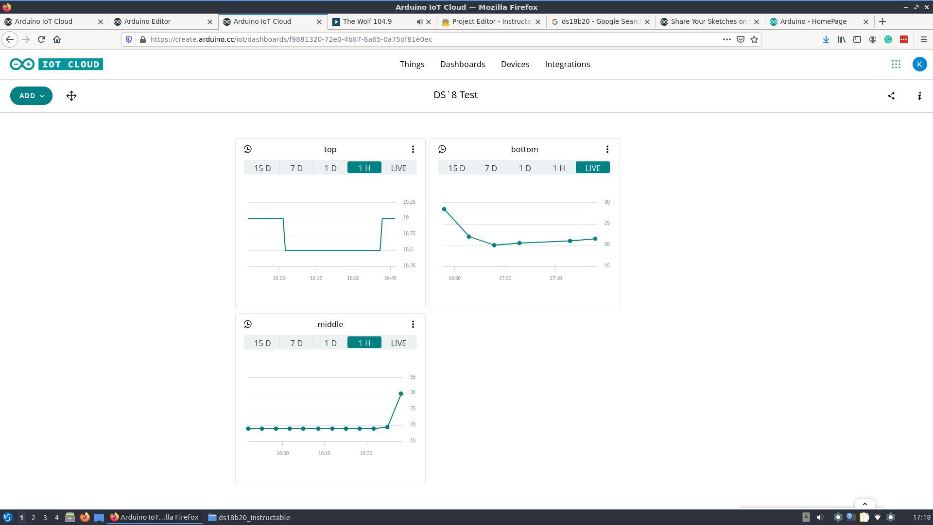Image resolution: width=933 pixels, height=525 pixels.
Task: Select 1H timeframe on middle chart
Action: [363, 342]
